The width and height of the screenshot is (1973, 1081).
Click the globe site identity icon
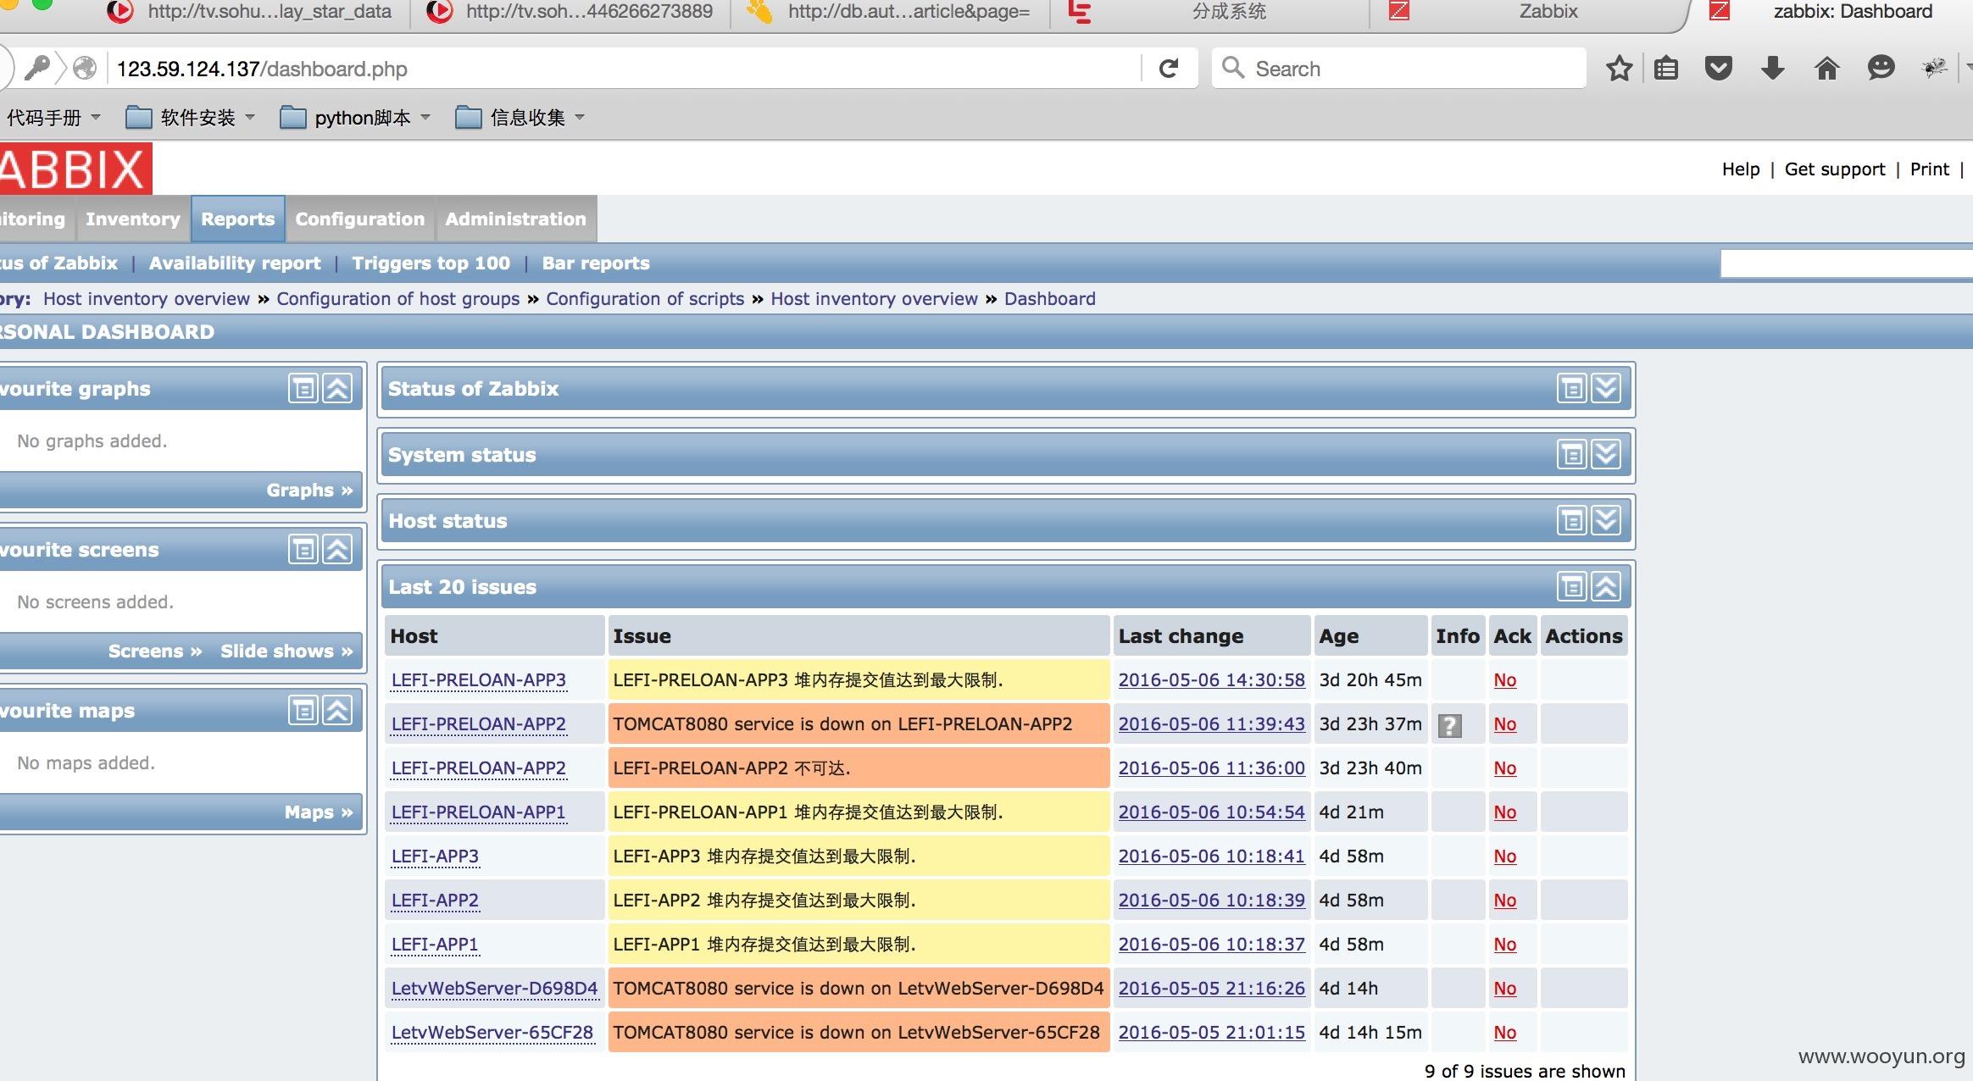click(x=85, y=68)
